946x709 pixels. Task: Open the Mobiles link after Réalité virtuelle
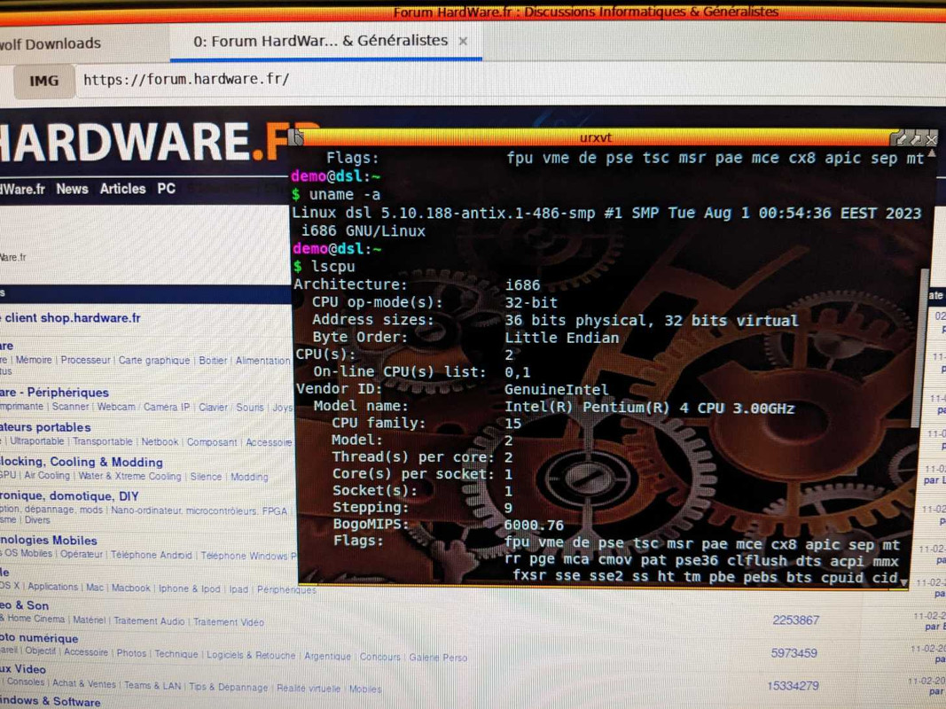[x=365, y=689]
